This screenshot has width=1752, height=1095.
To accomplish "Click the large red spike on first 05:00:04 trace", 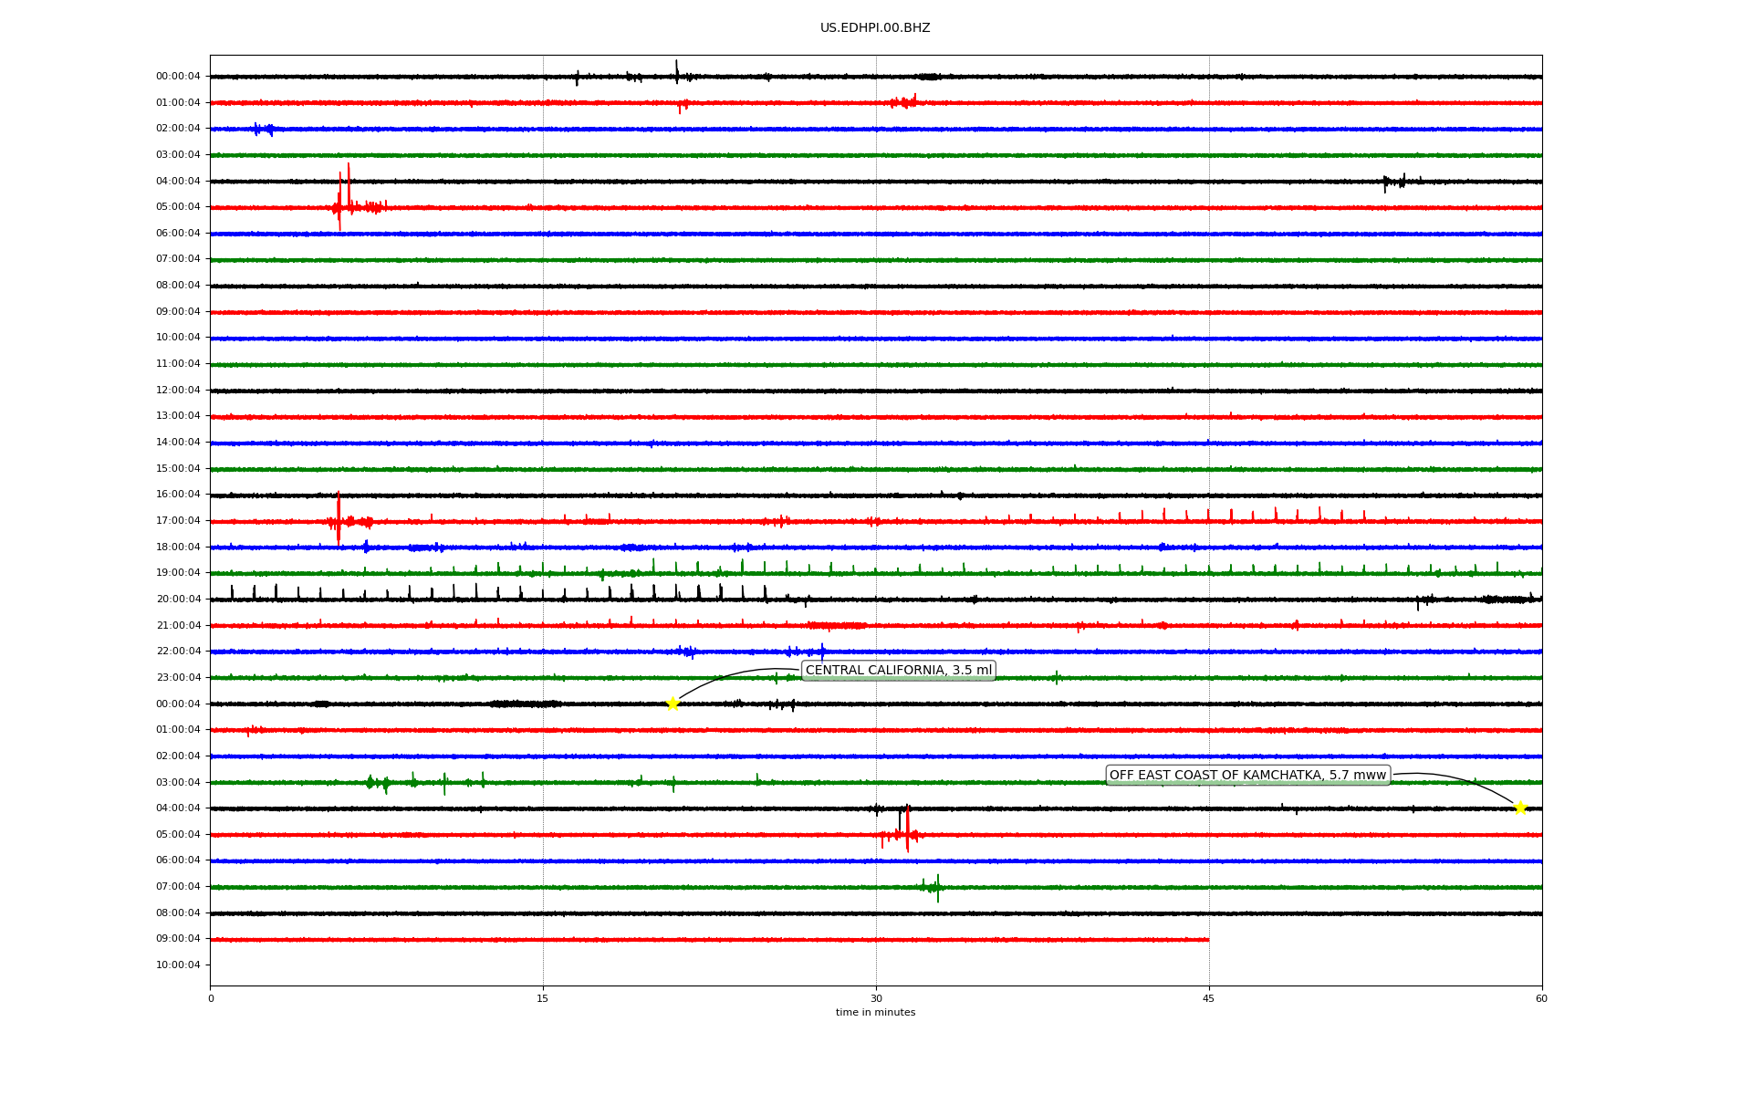I will click(x=339, y=203).
